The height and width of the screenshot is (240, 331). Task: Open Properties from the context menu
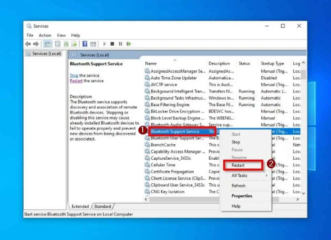(246, 196)
